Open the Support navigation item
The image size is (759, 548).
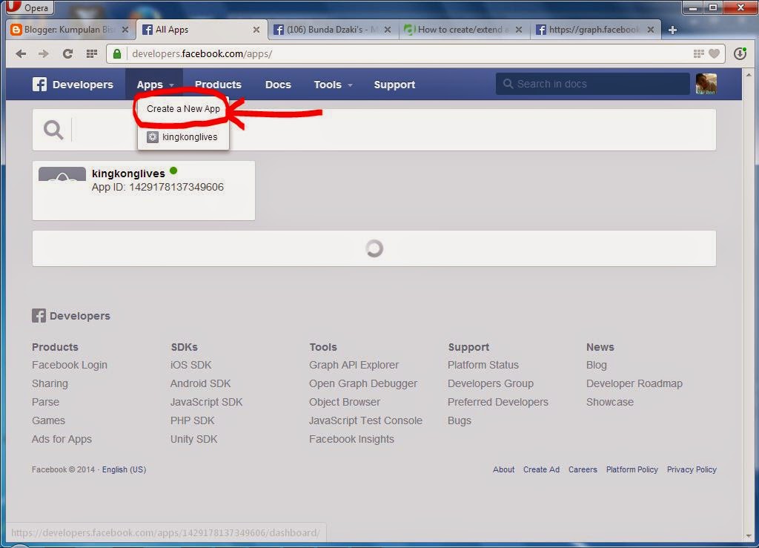click(x=394, y=85)
